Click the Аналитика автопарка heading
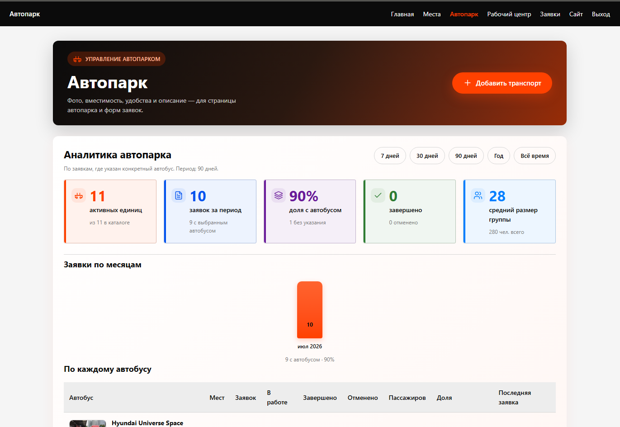 (118, 155)
